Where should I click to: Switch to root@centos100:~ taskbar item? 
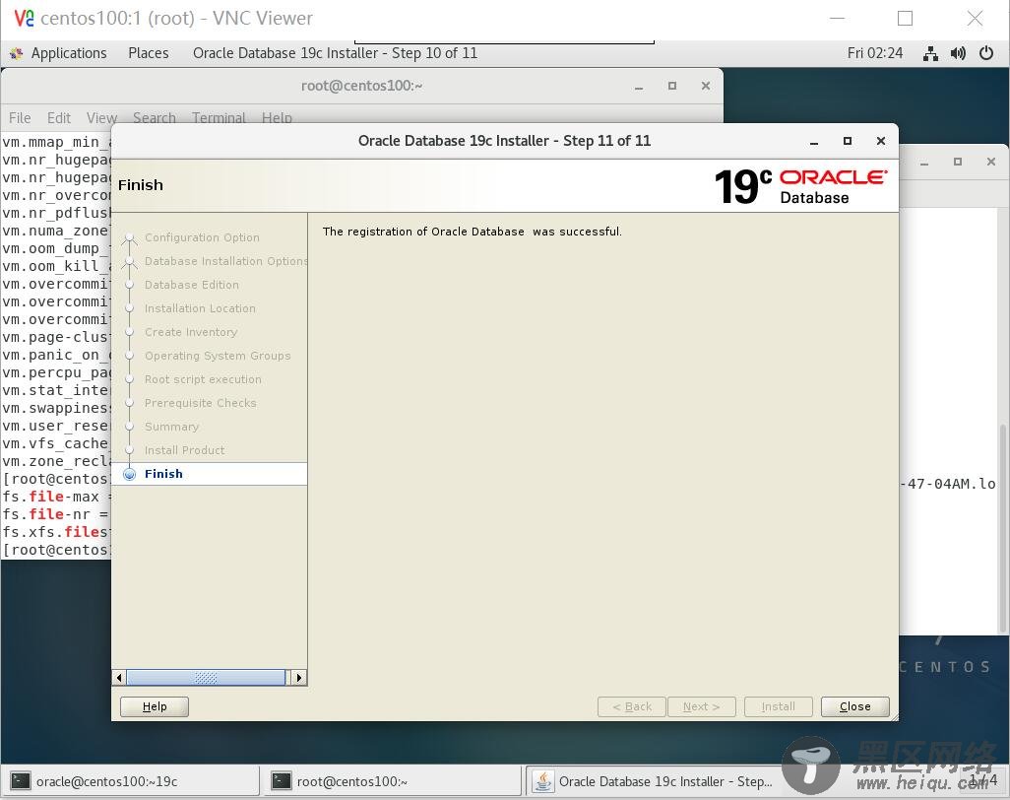point(392,781)
